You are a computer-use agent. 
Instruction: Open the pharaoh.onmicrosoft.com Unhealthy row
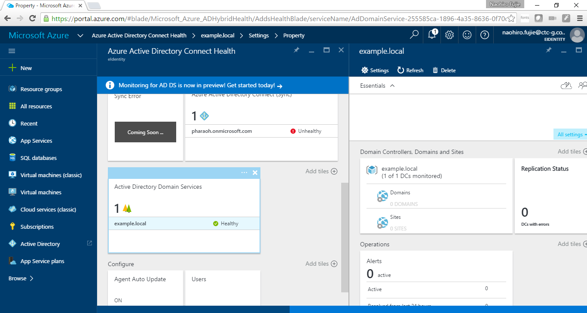(261, 131)
